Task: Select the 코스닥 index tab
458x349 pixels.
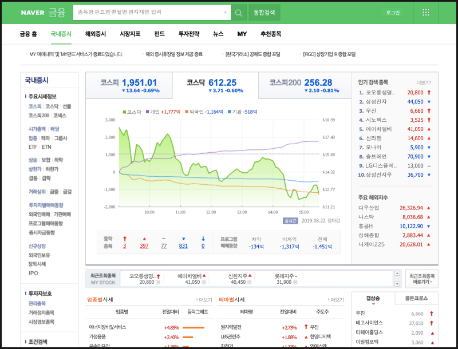Action: click(x=215, y=85)
